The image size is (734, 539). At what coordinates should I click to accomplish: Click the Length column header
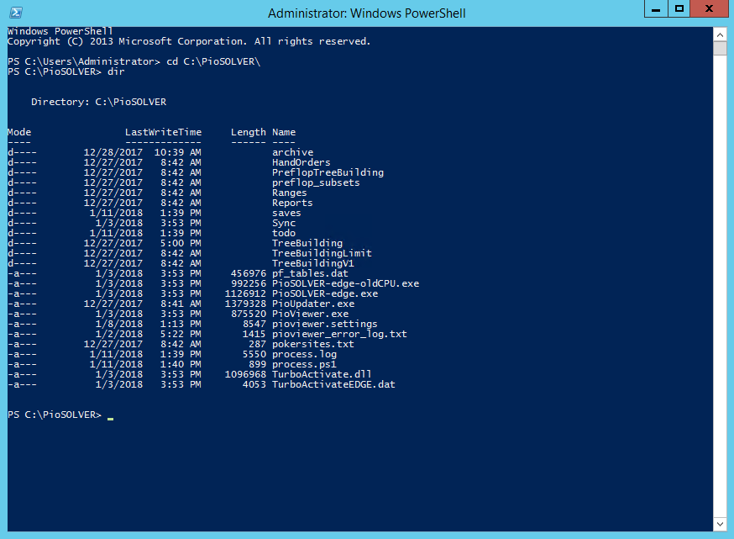248,132
